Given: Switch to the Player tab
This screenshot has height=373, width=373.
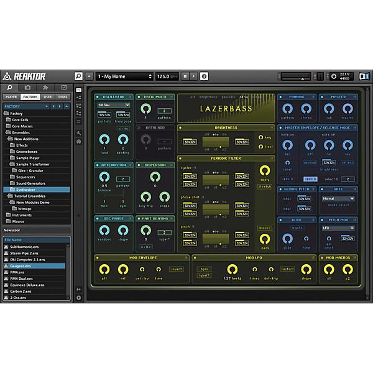Looking at the screenshot, I should click(11, 97).
